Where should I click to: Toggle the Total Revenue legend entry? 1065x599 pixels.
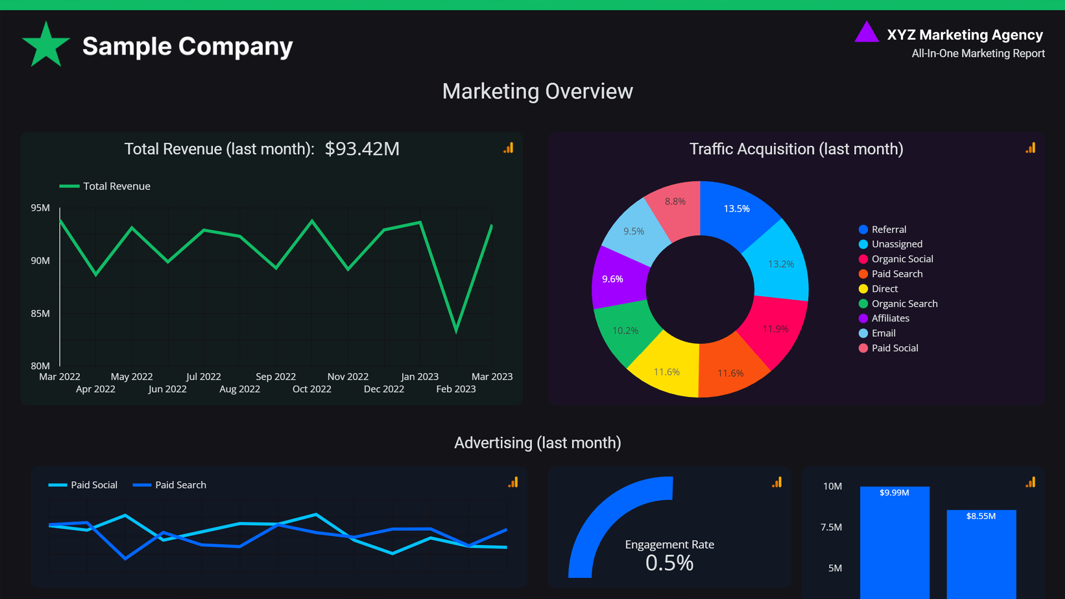105,186
